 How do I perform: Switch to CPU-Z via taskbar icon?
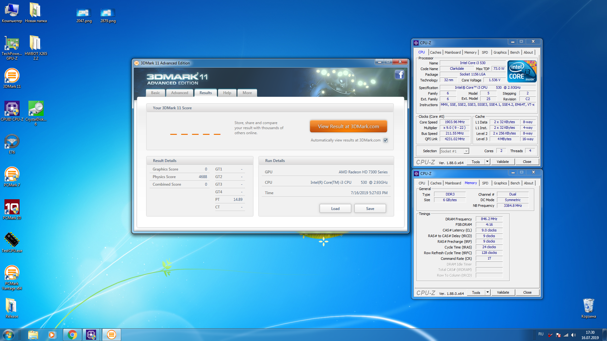tap(91, 335)
